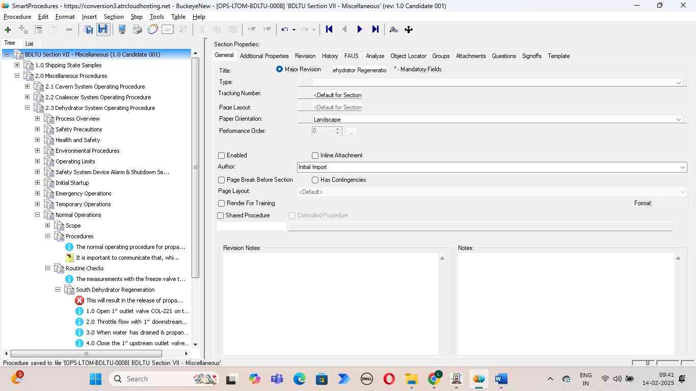This screenshot has width=696, height=391.
Task: Switch to the Revision tab
Action: click(305, 56)
